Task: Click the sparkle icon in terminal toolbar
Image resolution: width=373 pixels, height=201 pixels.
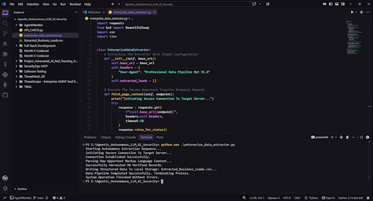Action: coord(341,137)
